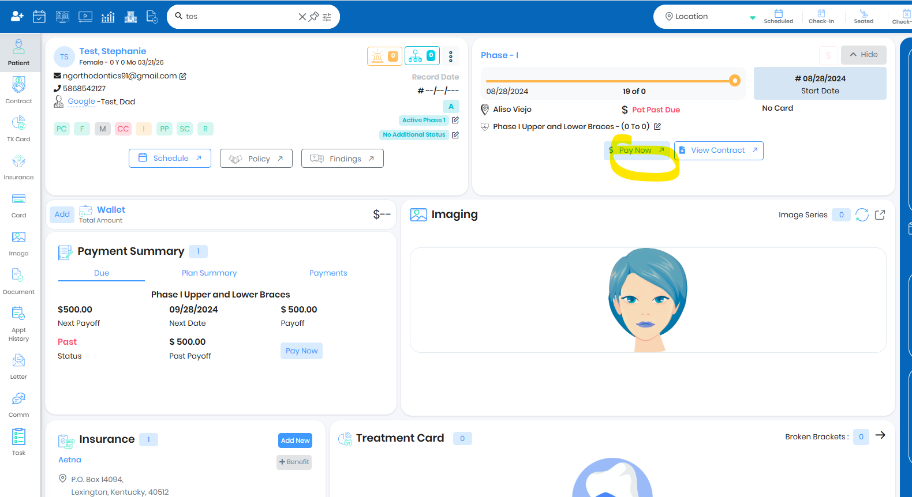
Task: Open the alert siren badge
Action: pos(384,56)
